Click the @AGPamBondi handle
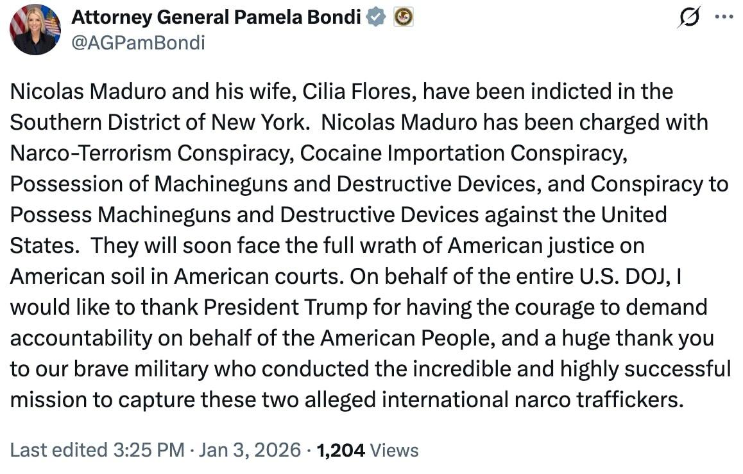Image resolution: width=743 pixels, height=474 pixels. pos(138,42)
